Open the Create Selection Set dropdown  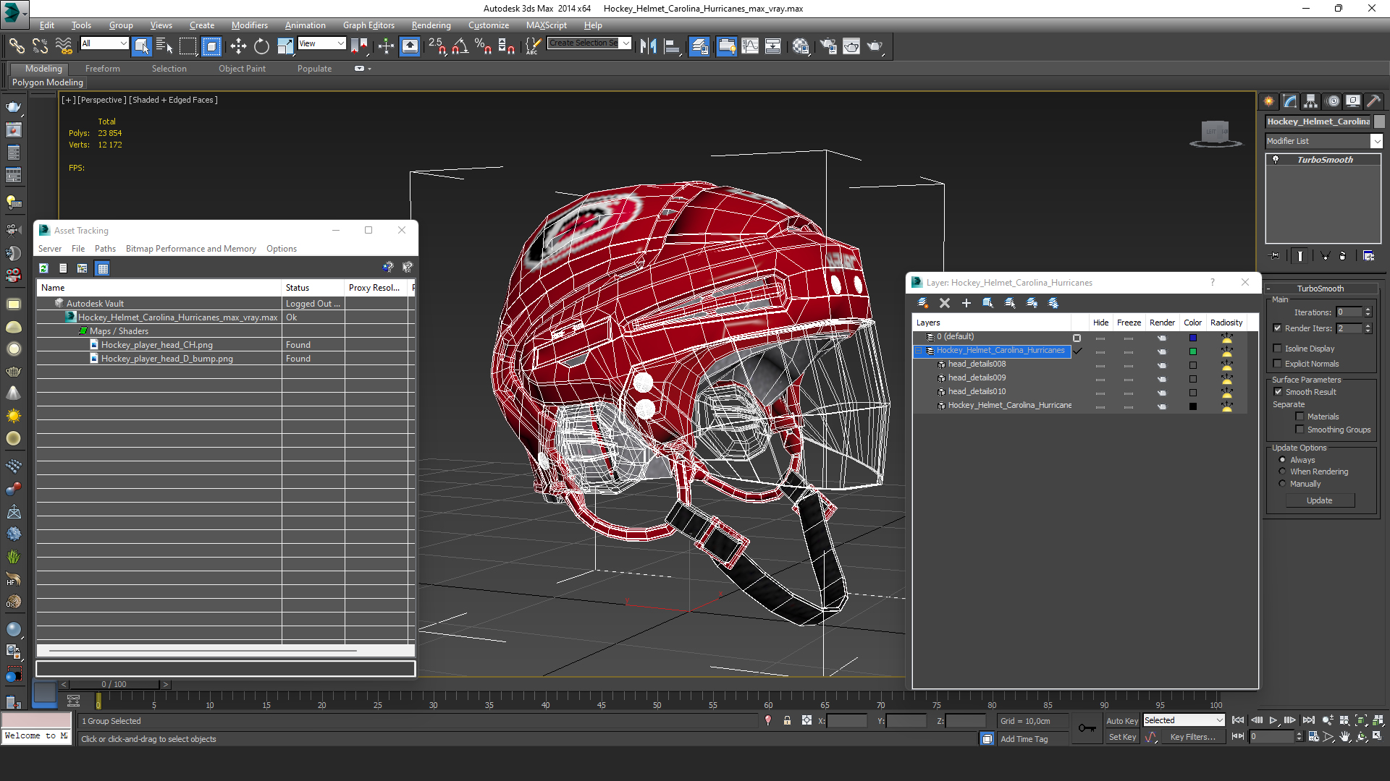[x=589, y=43]
